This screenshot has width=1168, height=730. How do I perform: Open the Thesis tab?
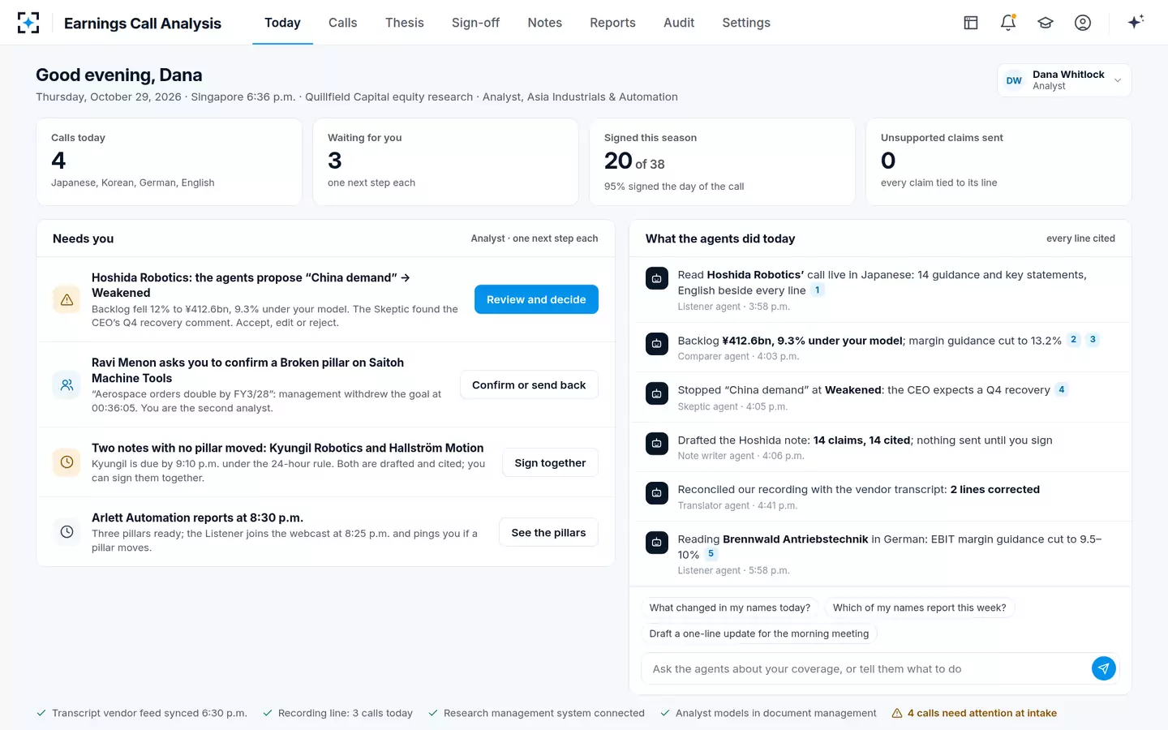[x=405, y=23]
